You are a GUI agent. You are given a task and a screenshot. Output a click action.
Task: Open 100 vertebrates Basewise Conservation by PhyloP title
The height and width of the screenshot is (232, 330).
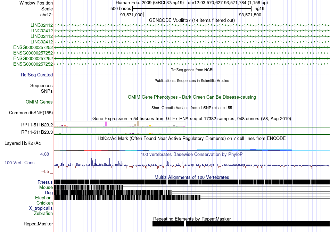192,155
